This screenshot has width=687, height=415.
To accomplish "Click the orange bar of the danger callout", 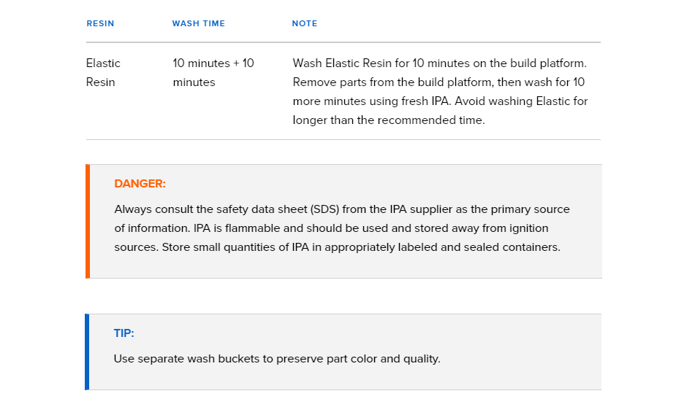I will (88, 221).
